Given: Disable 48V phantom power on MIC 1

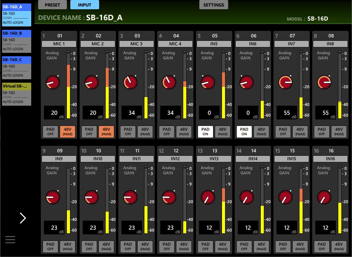Looking at the screenshot, I should (68, 132).
